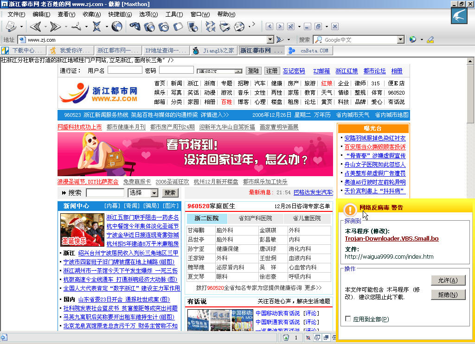The width and height of the screenshot is (475, 344).
Task: Click the three-pointed star toolbar icon
Action: [77, 26]
